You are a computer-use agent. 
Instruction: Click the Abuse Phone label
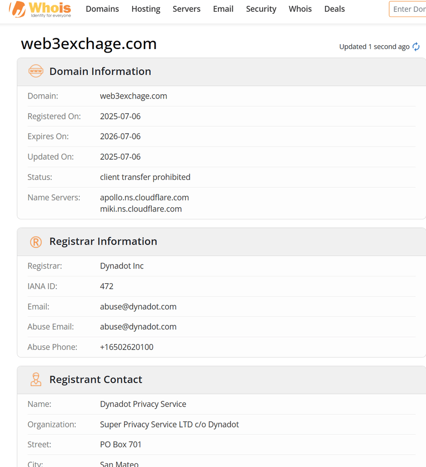(x=52, y=347)
